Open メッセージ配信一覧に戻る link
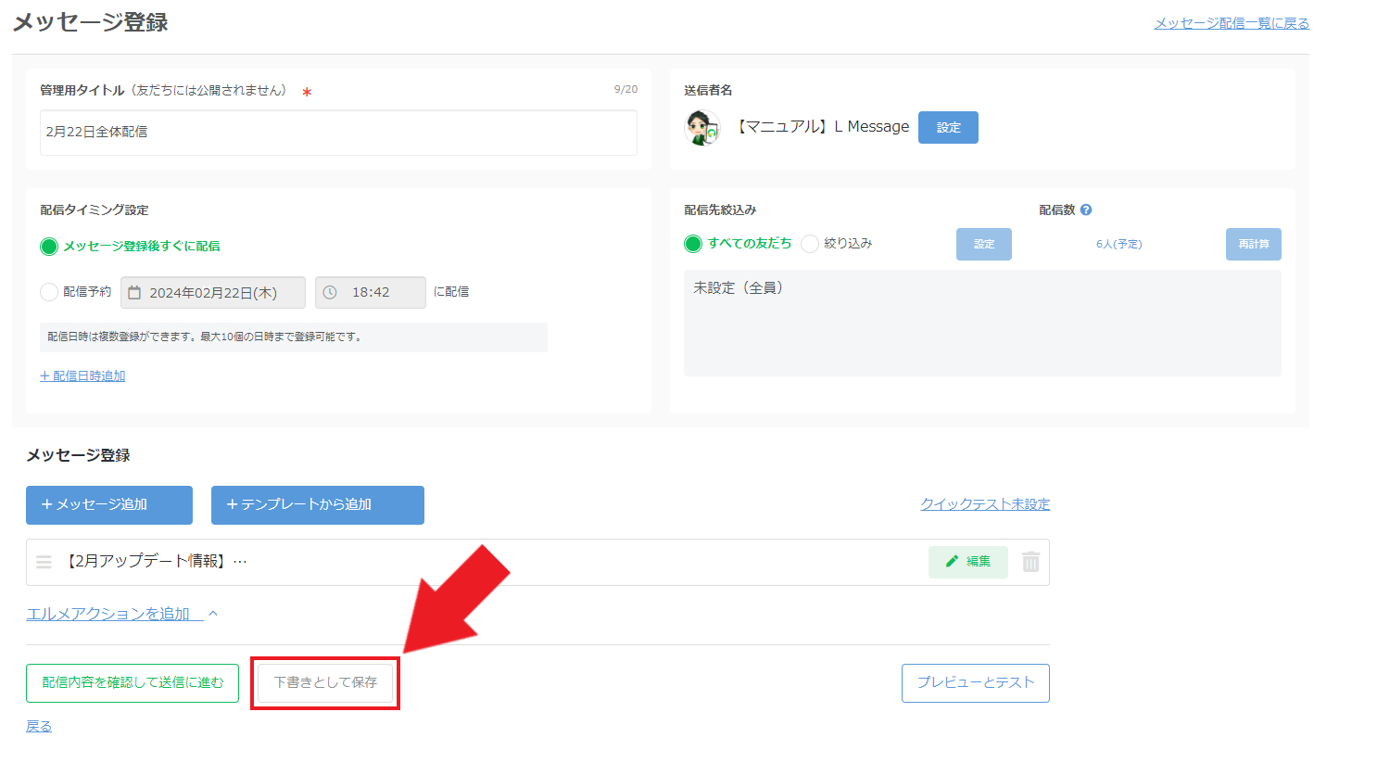 [1232, 23]
